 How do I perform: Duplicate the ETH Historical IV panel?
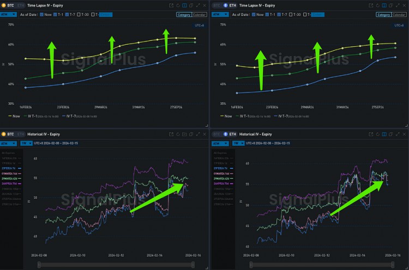click(x=391, y=134)
